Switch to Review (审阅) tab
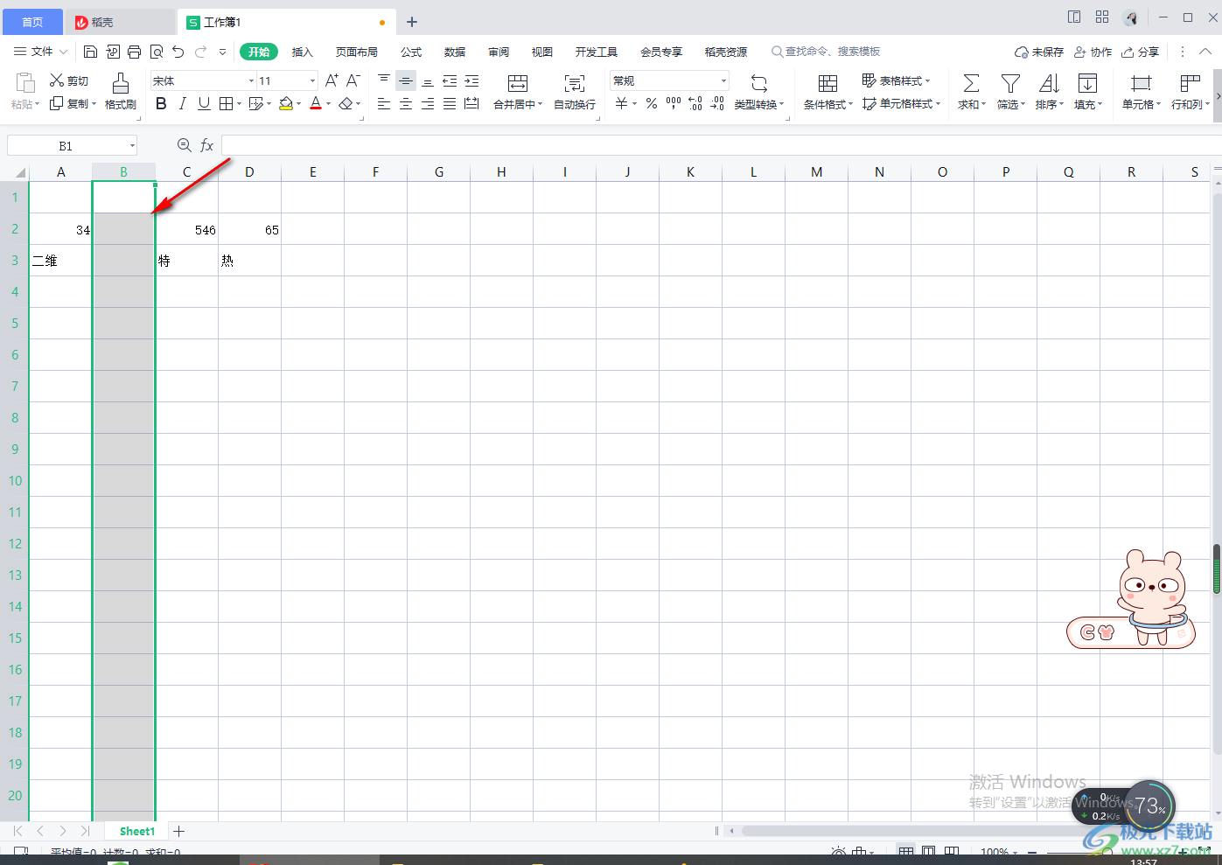This screenshot has height=865, width=1222. 499,52
